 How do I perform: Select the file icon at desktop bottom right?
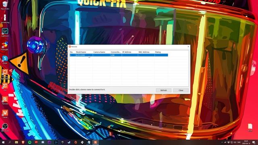point(250,128)
